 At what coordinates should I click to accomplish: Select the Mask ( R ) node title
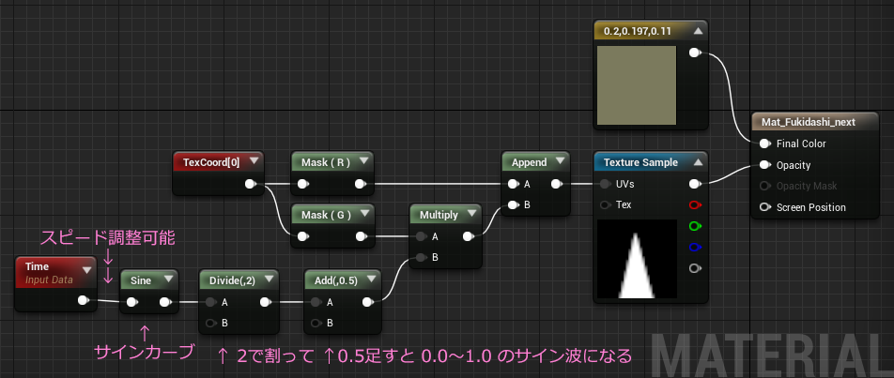(x=326, y=162)
